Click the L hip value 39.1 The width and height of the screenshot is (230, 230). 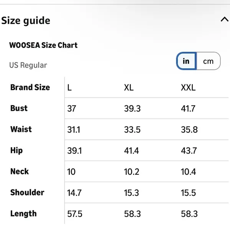click(x=74, y=151)
